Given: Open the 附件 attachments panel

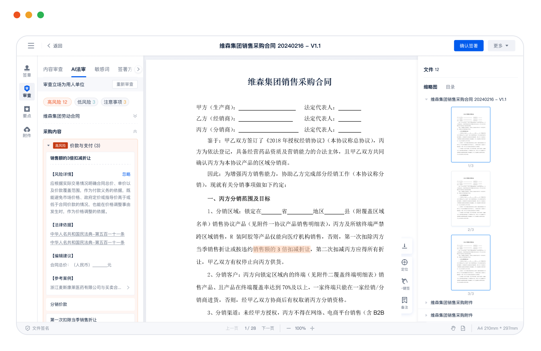Looking at the screenshot, I should pos(27,132).
